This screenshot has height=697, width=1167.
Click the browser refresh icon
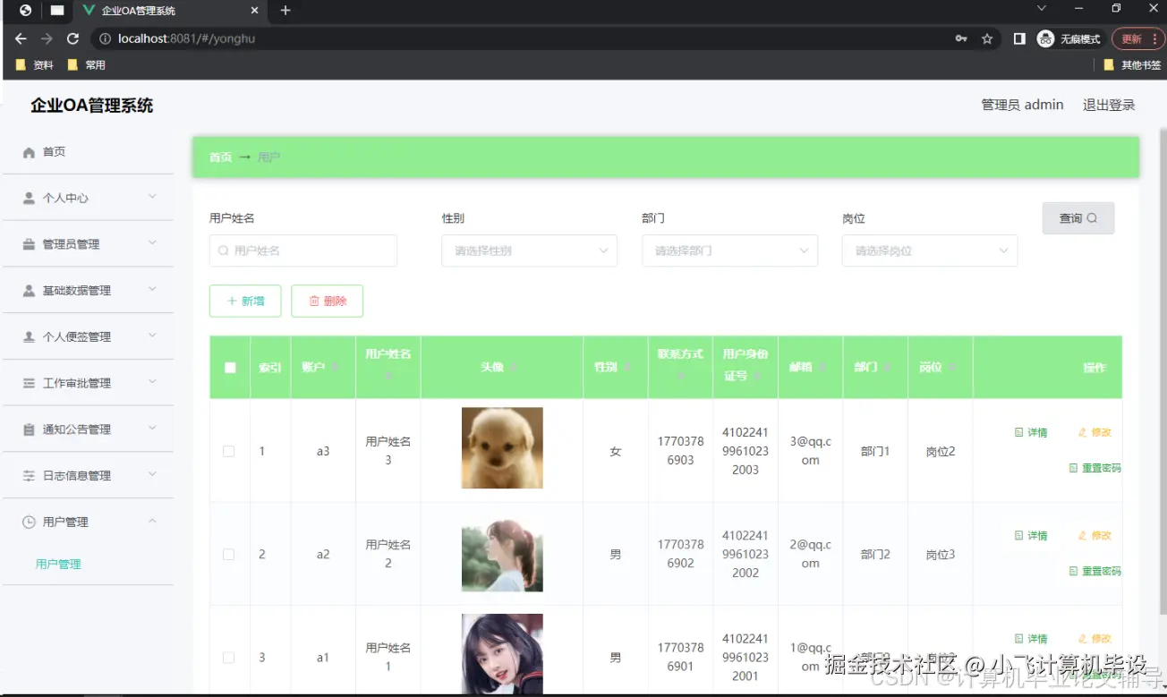pyautogui.click(x=72, y=38)
